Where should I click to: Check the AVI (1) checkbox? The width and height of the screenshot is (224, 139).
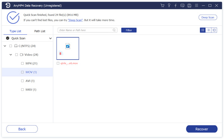click(22, 81)
